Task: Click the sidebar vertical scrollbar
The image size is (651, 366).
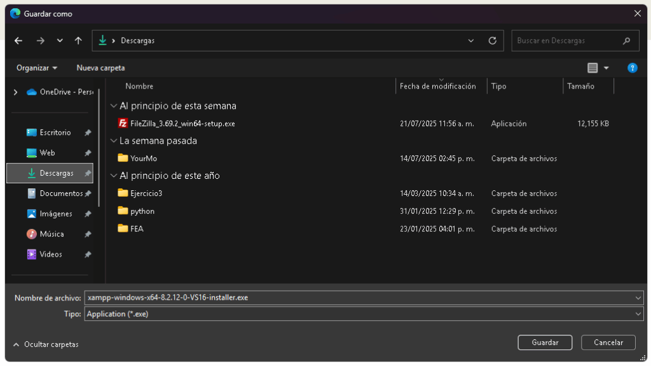Action: (99, 148)
